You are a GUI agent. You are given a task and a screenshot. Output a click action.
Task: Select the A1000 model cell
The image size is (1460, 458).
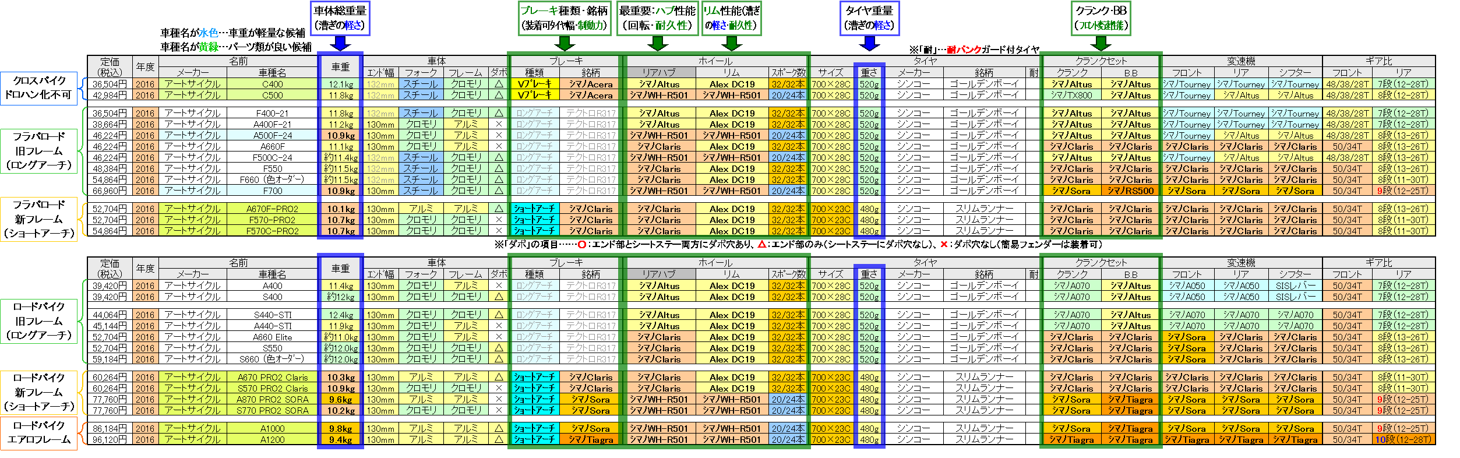[272, 428]
